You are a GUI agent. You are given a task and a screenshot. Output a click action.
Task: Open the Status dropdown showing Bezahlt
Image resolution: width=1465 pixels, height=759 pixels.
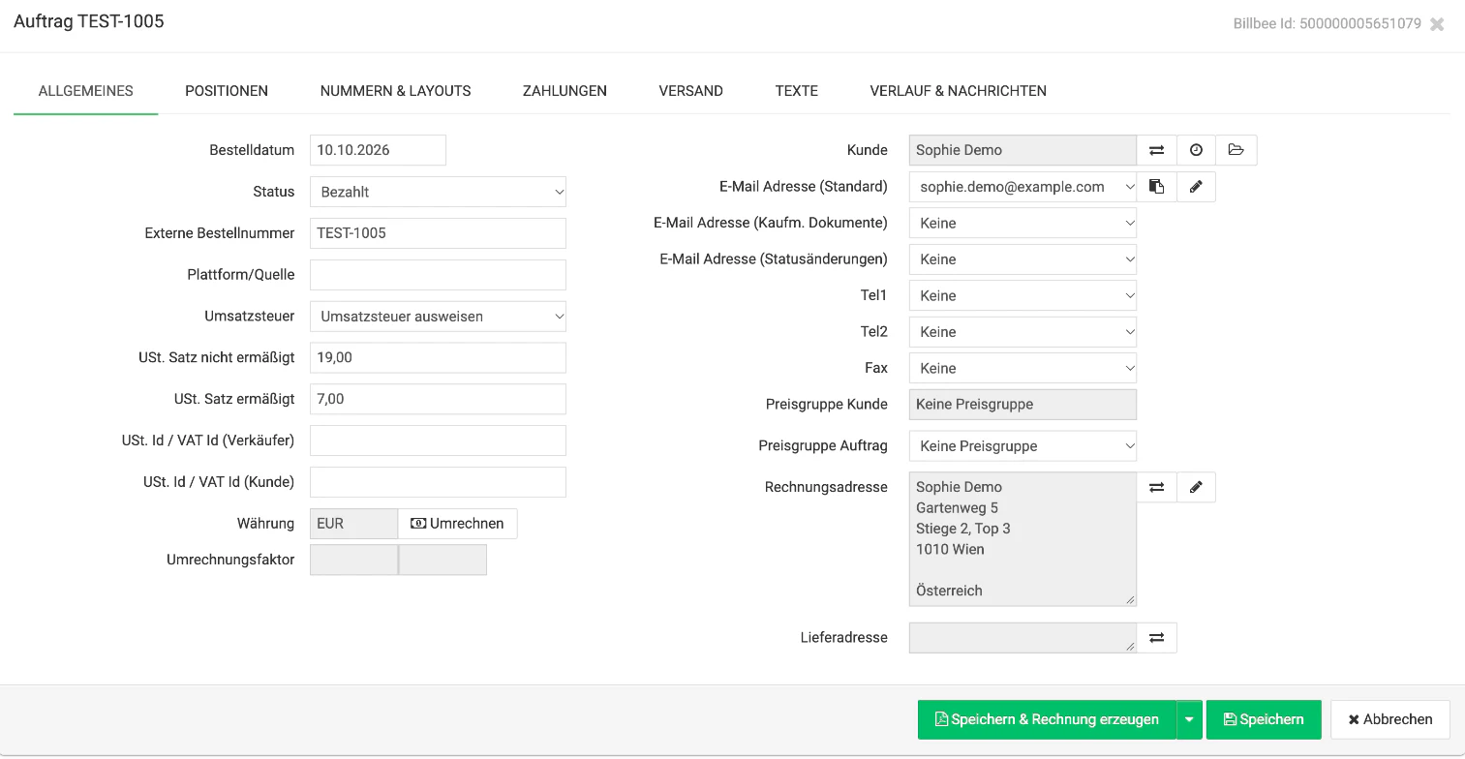pyautogui.click(x=438, y=192)
